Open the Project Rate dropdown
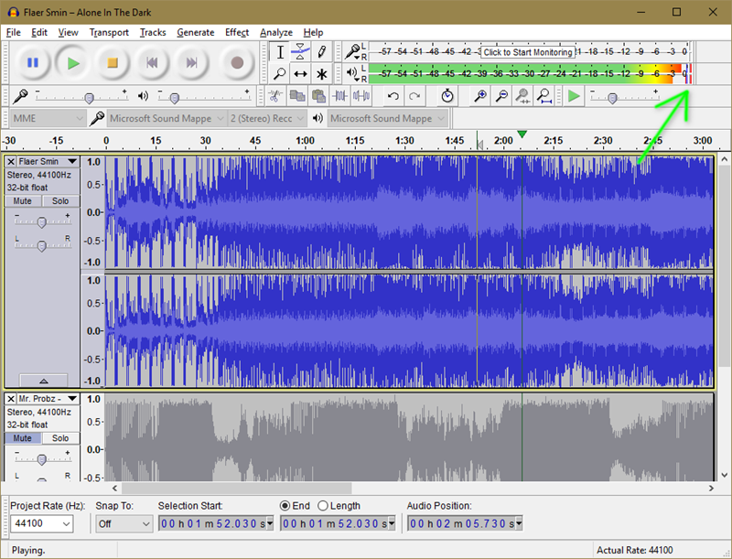The image size is (732, 559). 66,524
